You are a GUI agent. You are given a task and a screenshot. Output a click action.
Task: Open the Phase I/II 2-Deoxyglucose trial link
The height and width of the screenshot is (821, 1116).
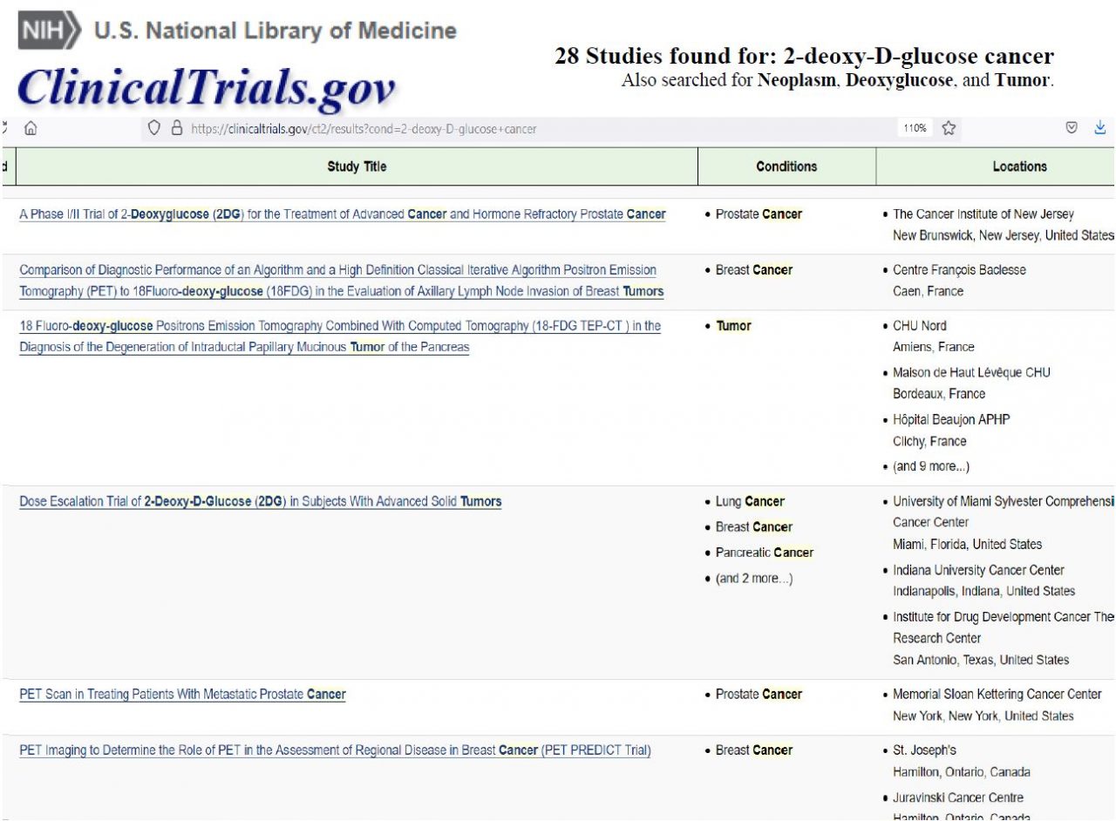[342, 214]
